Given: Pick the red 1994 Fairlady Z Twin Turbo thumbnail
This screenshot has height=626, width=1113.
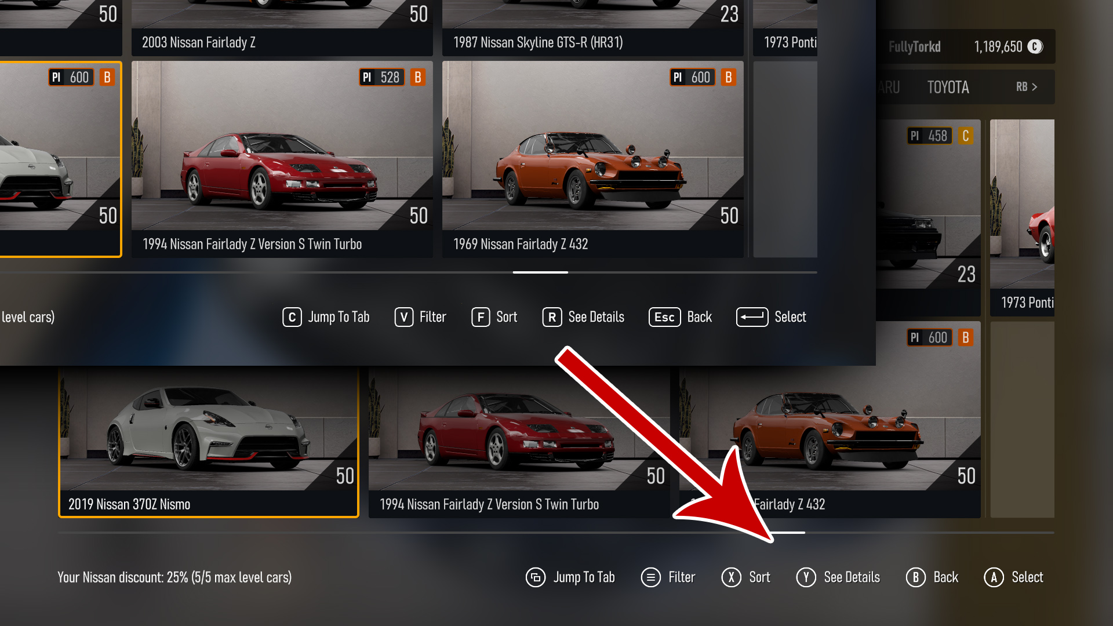Looking at the screenshot, I should (282, 159).
